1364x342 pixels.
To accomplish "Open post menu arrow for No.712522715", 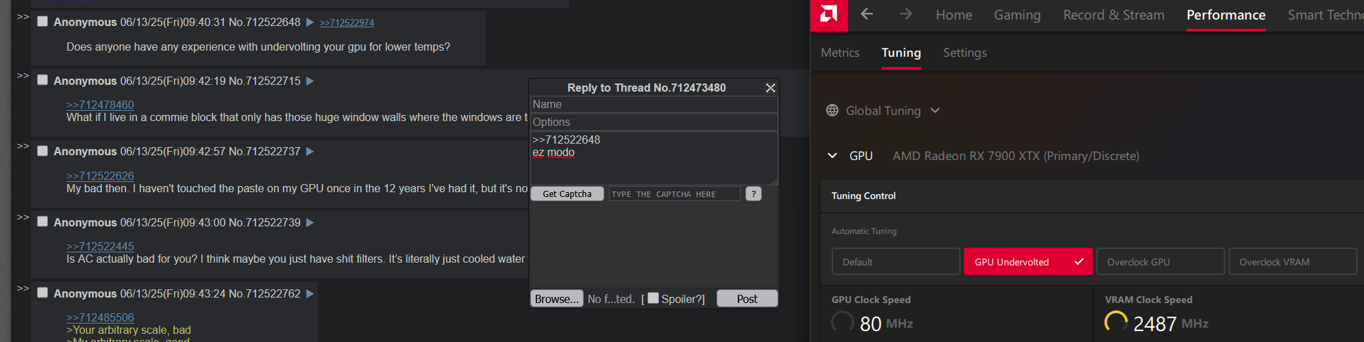I will pyautogui.click(x=310, y=81).
